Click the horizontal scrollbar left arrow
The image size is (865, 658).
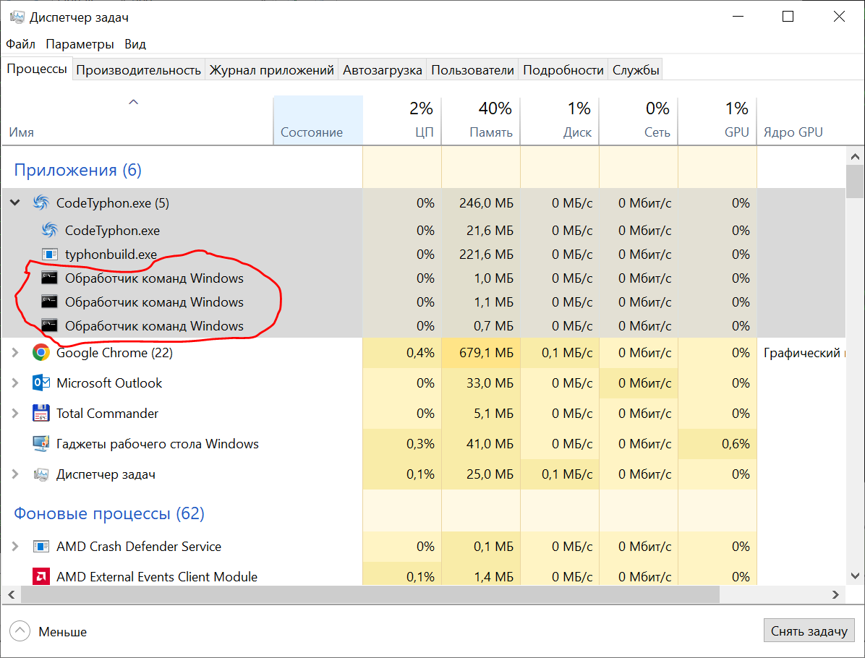(x=11, y=594)
